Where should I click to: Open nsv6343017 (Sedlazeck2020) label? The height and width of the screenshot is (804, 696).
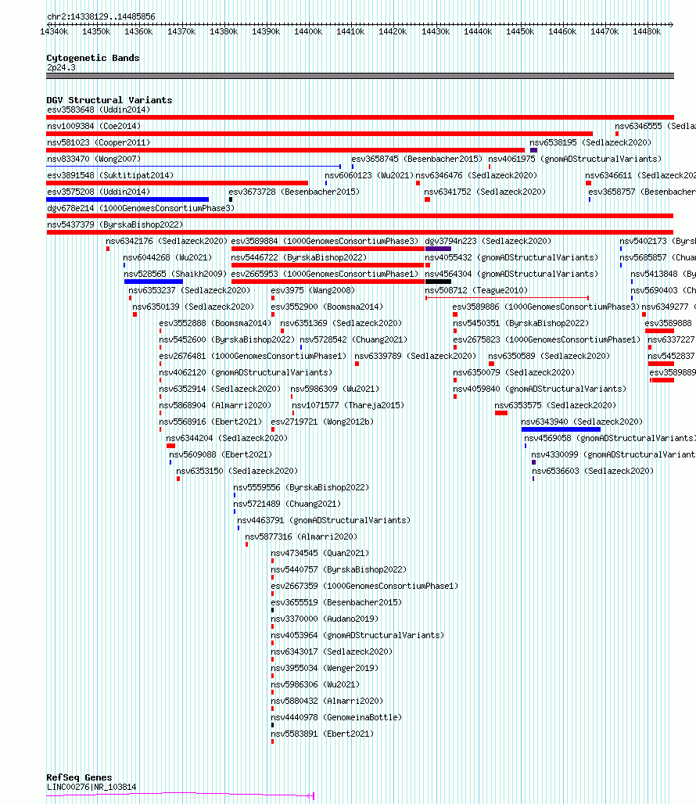pyautogui.click(x=332, y=651)
